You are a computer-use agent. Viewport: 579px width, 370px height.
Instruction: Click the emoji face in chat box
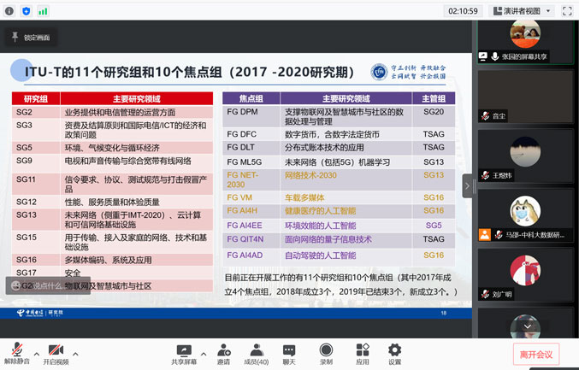point(16,285)
